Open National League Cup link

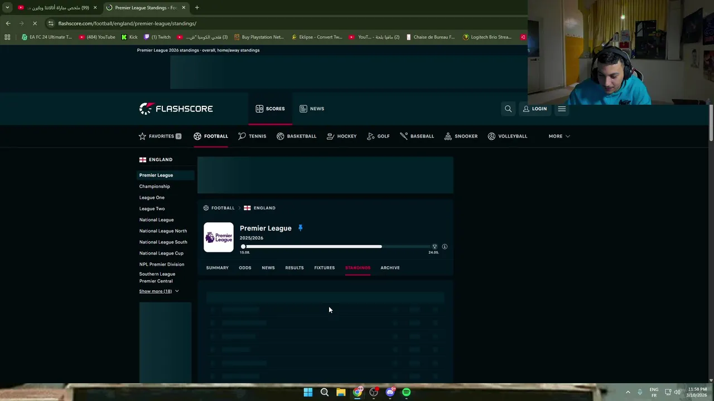[161, 253]
